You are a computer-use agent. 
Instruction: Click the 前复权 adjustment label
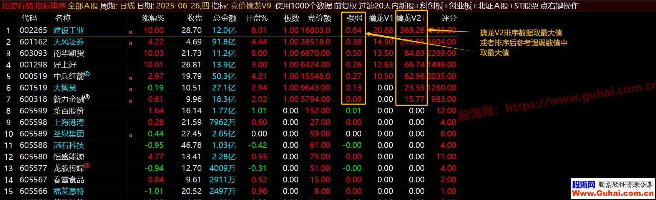pyautogui.click(x=345, y=6)
